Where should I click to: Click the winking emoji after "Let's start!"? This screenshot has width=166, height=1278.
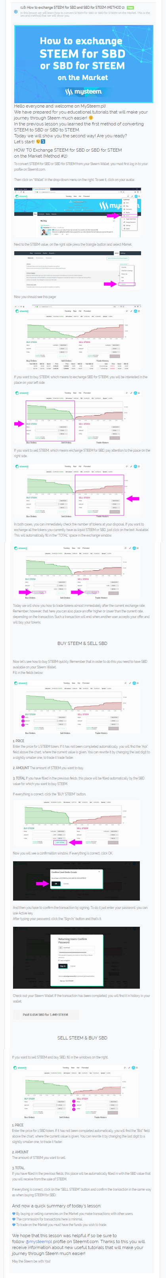38,142
